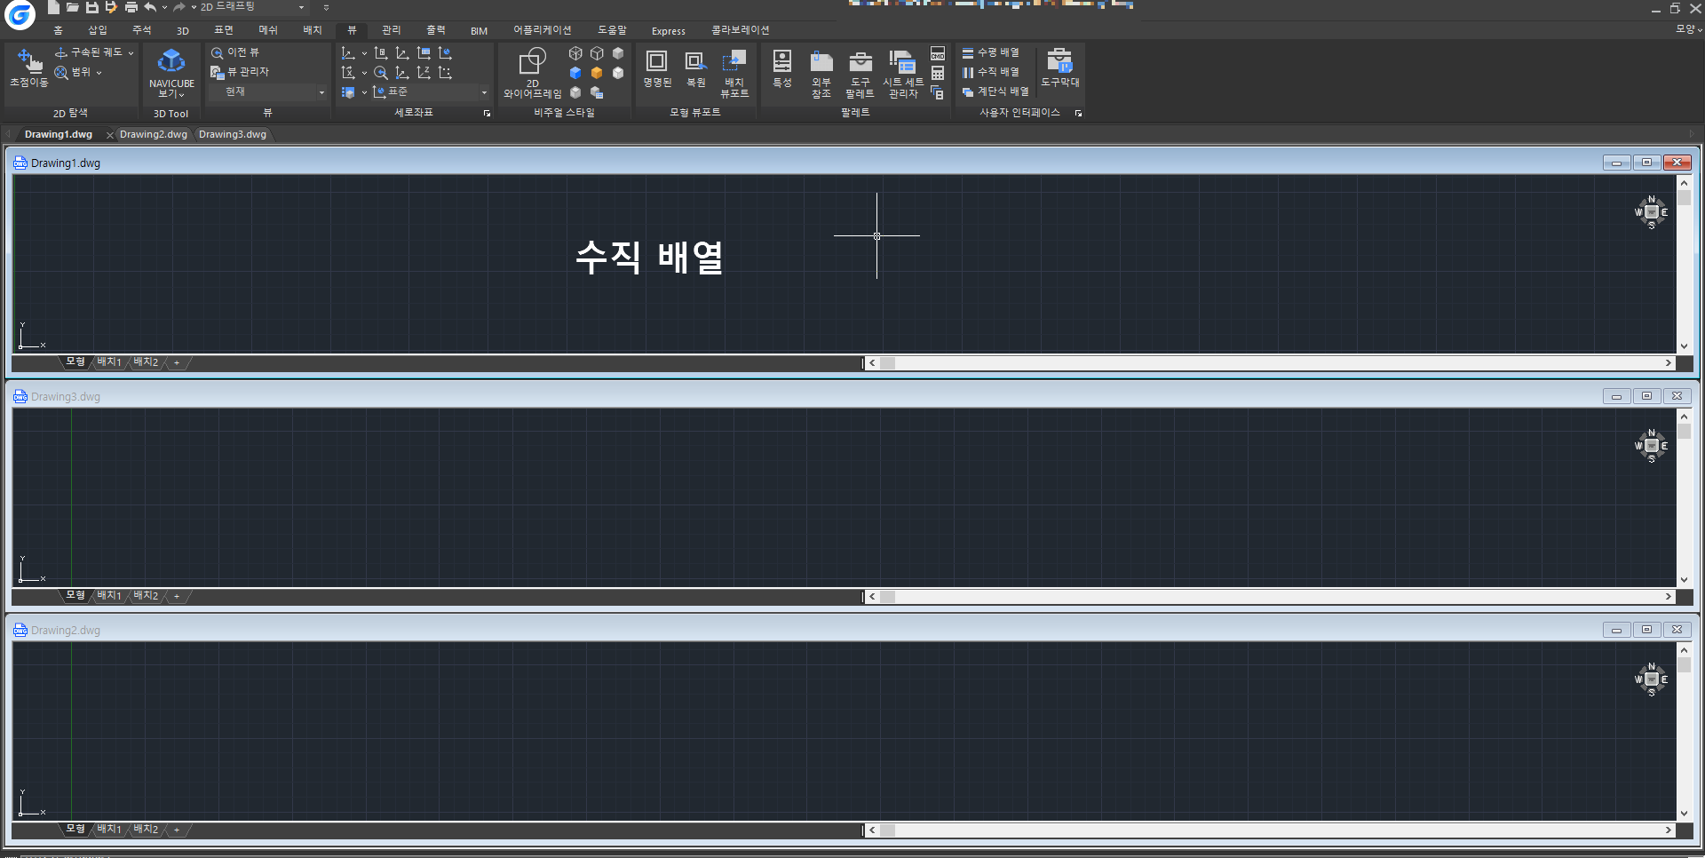This screenshot has width=1705, height=858.
Task: Click 수직 배열 (tile vertically)
Action: pos(991,73)
